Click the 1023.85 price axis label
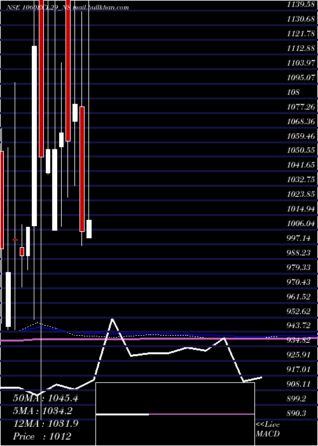Image resolution: width=318 pixels, height=446 pixels. pyautogui.click(x=301, y=194)
